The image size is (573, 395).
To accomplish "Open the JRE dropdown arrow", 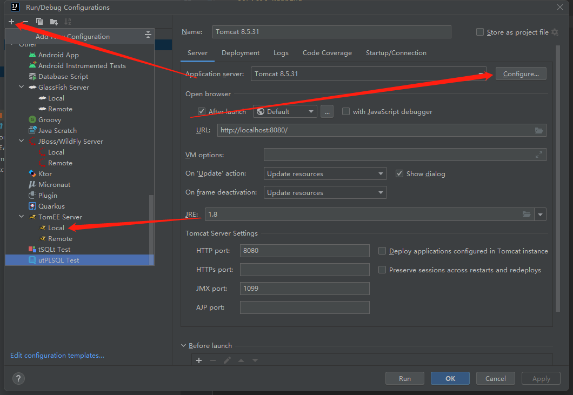I will (540, 215).
